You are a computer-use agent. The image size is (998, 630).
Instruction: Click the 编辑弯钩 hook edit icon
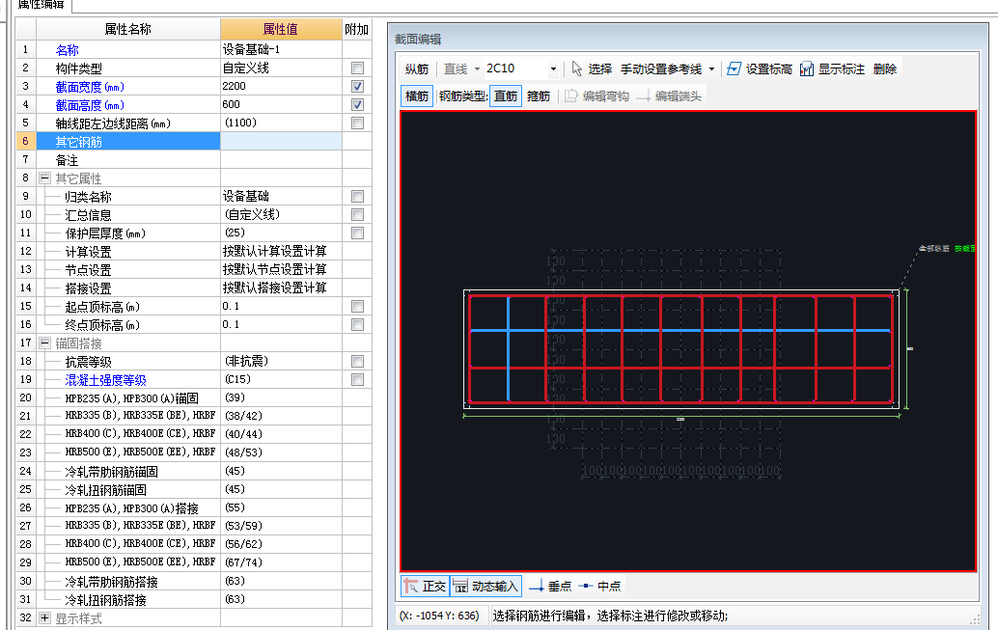click(x=571, y=96)
